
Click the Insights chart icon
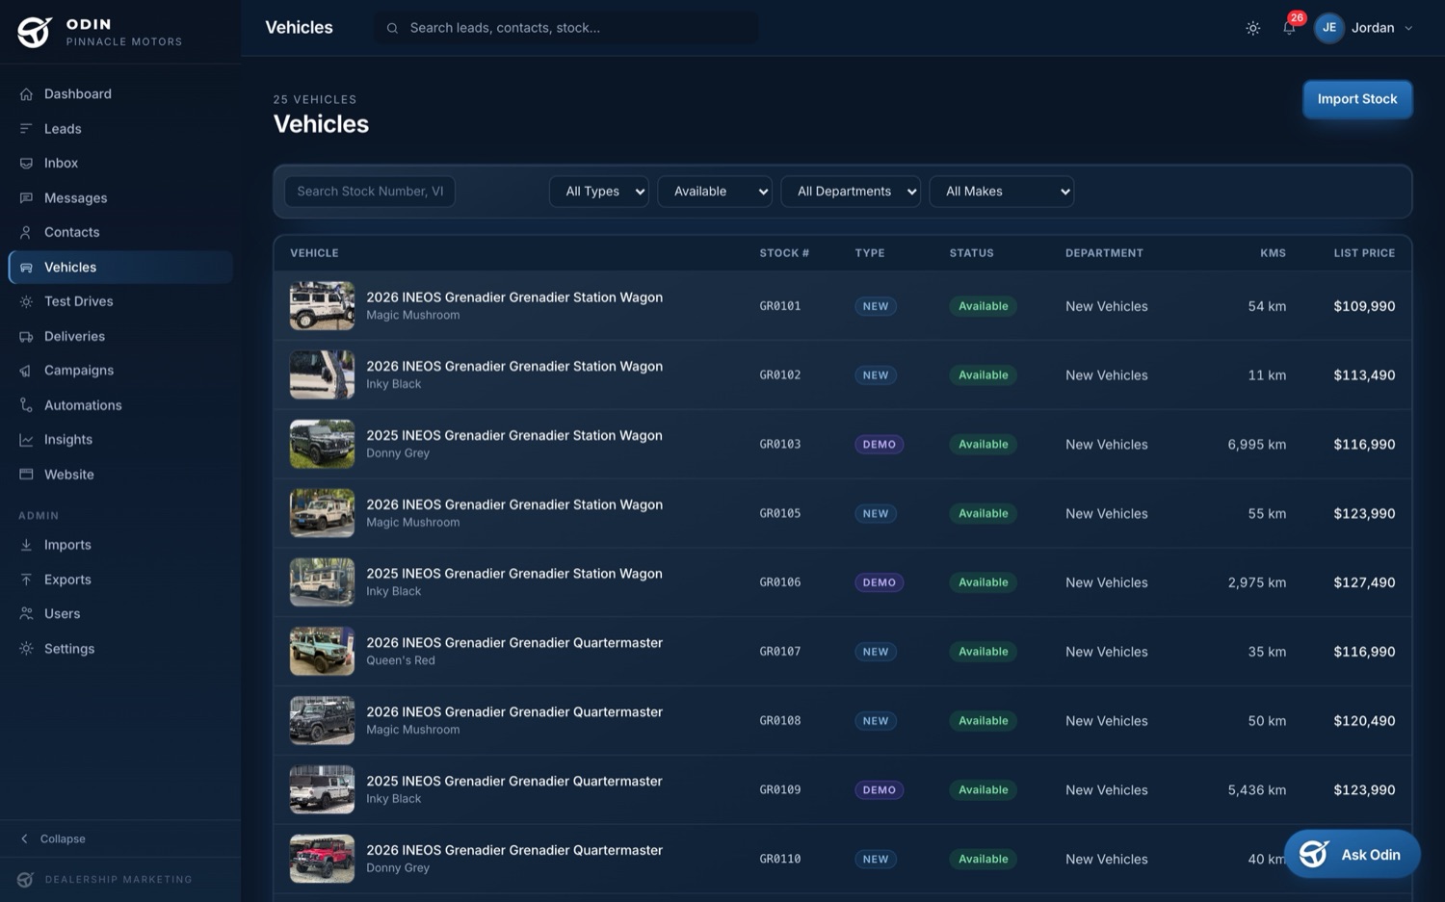(26, 440)
